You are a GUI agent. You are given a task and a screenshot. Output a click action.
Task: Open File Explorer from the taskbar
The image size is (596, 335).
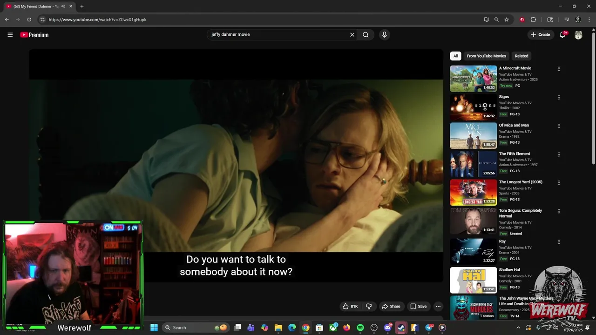pyautogui.click(x=278, y=328)
